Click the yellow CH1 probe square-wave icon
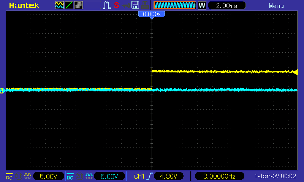 pos(28,176)
